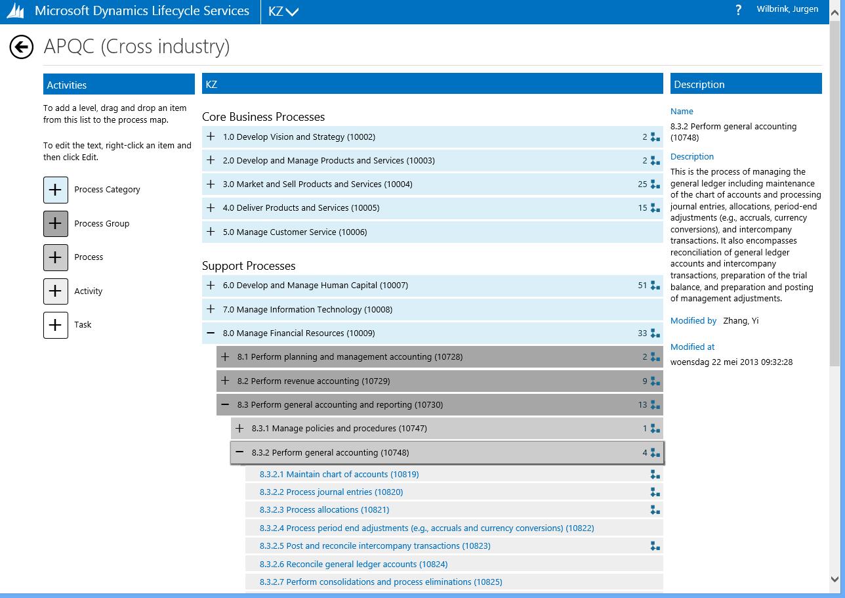Collapse 8.3.2 Perform general accounting
Screen dimensions: 845x598
tap(239, 452)
